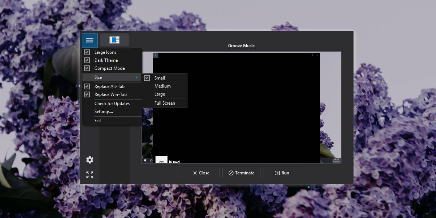Select the Full Screen size option
Viewport: 436px width, 218px height.
click(165, 103)
